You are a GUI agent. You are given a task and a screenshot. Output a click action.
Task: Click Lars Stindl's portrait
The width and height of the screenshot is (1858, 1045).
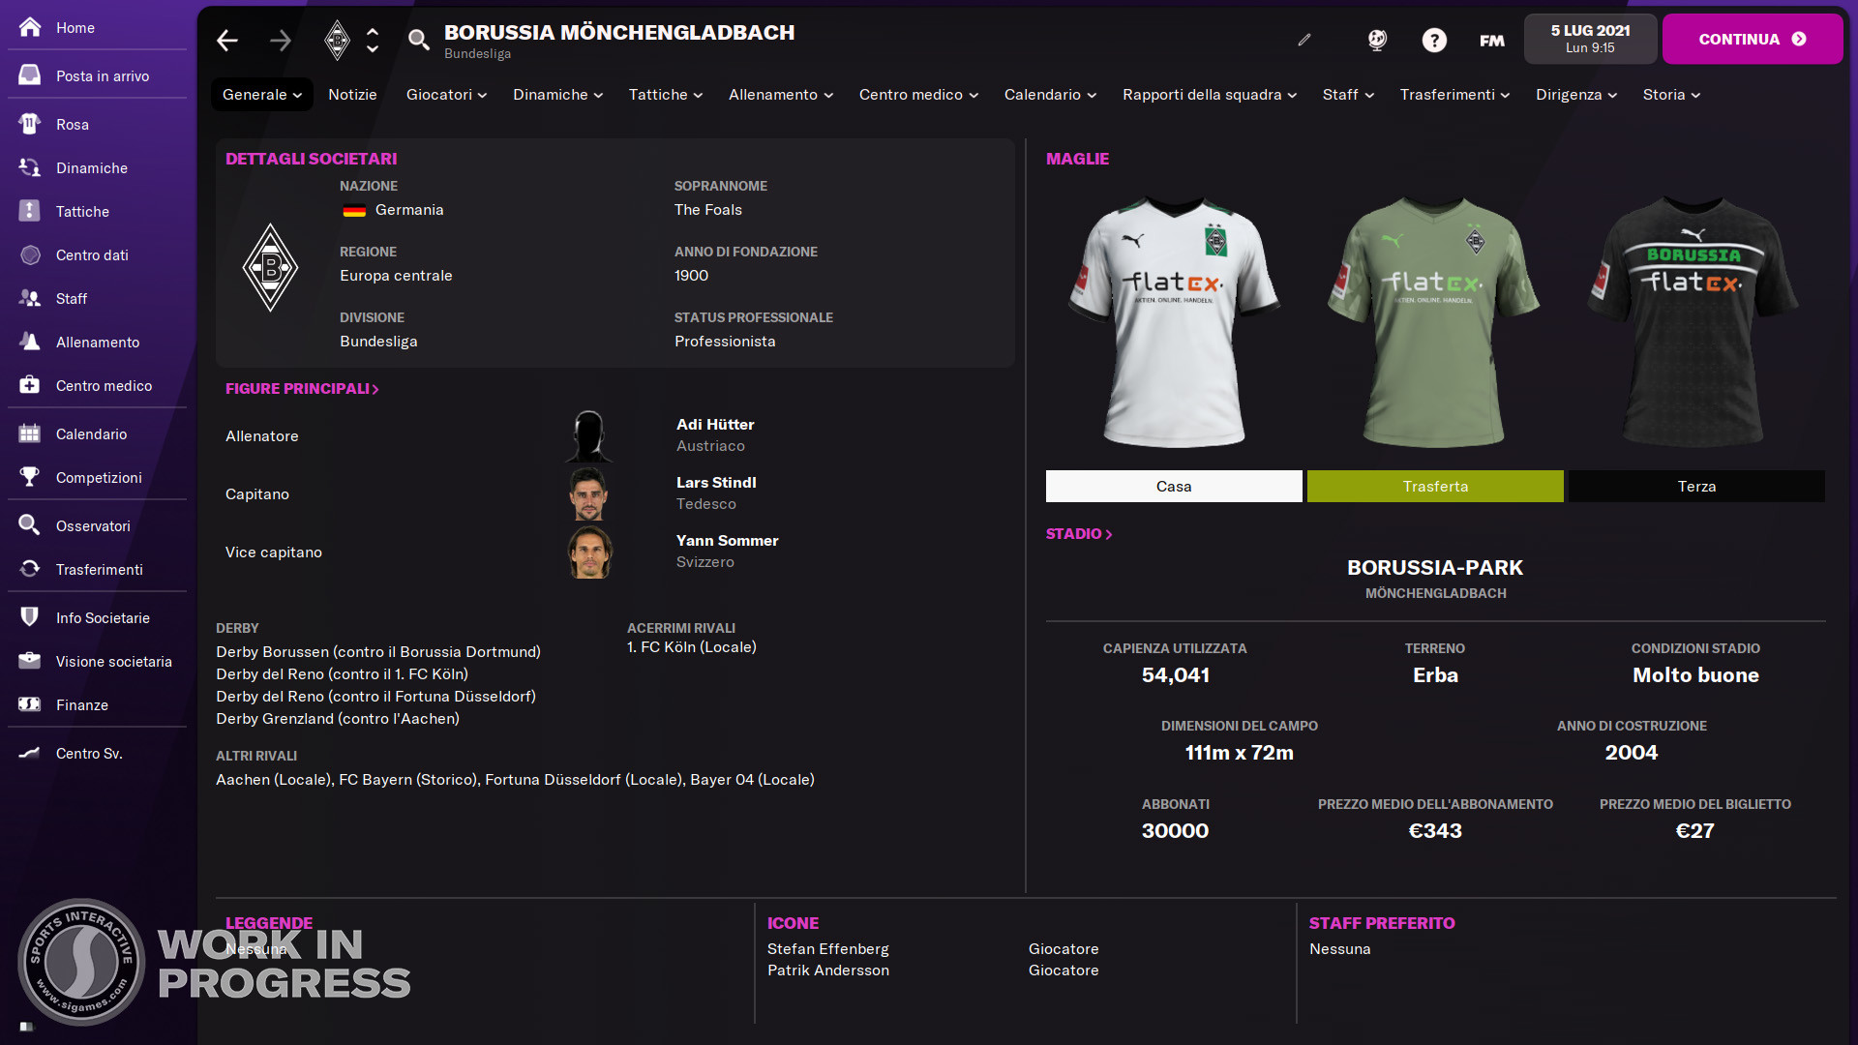click(x=588, y=493)
